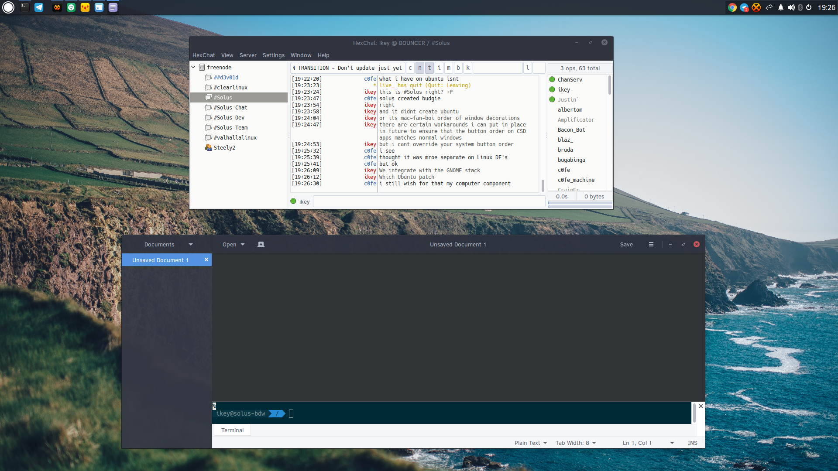Click the ikey nickname button beside input
The width and height of the screenshot is (838, 471).
[x=304, y=201]
